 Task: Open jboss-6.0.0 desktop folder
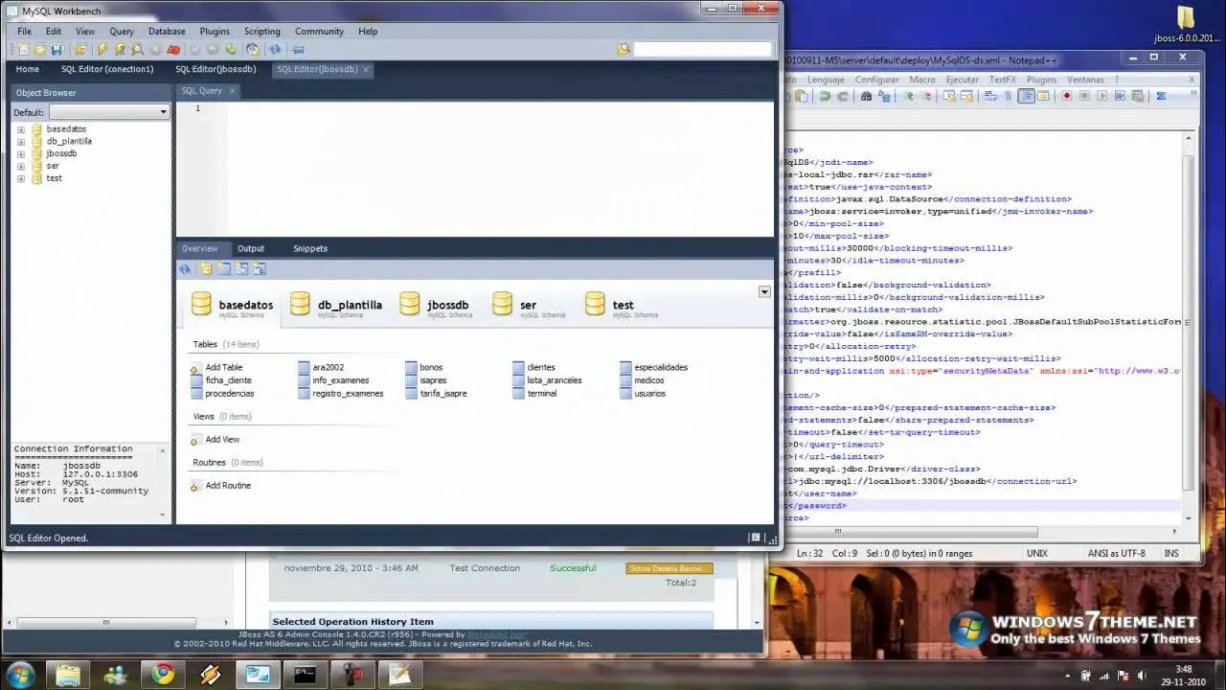[x=1186, y=24]
